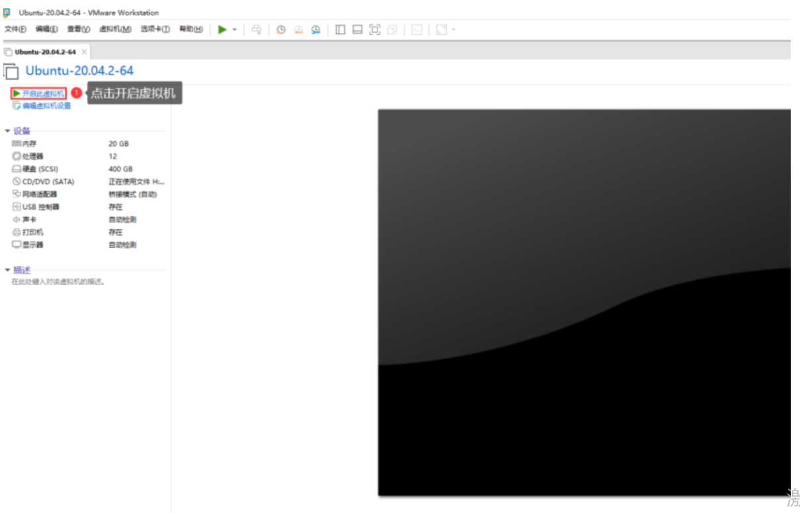This screenshot has height=513, width=800.
Task: Click the 显示器 display icon
Action: click(17, 245)
